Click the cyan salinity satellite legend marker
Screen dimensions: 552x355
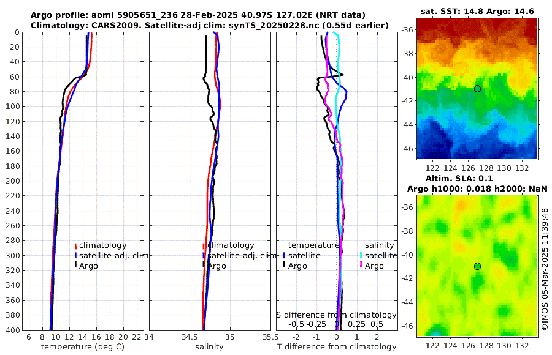pyautogui.click(x=361, y=255)
